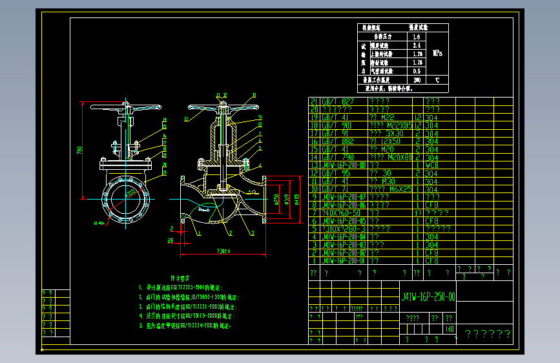Select the 12X50 specification cell
The height and width of the screenshot is (363, 560).
click(390, 141)
